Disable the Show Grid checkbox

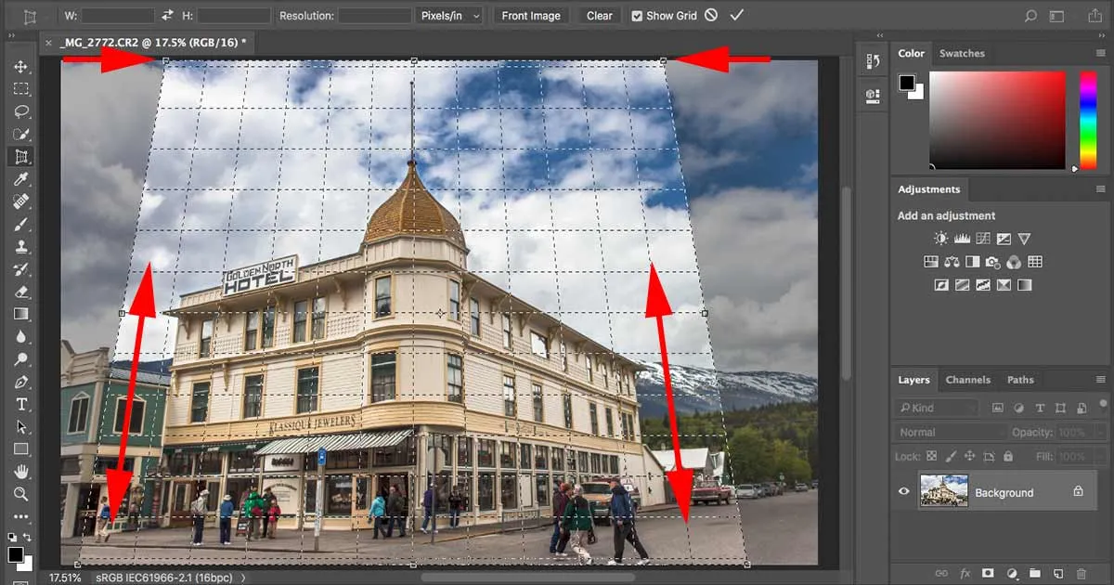pos(637,15)
